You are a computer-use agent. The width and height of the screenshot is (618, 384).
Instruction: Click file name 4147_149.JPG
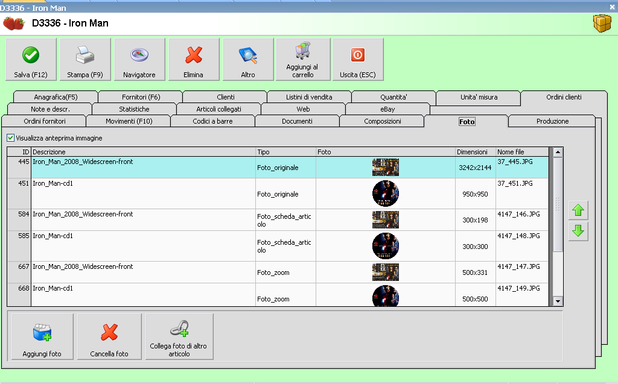(x=518, y=288)
